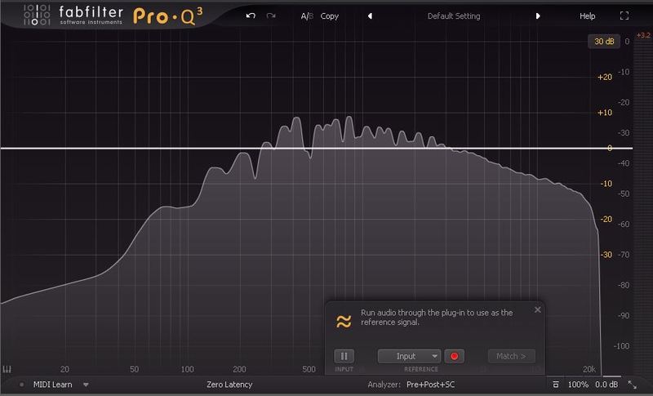Screen dimensions: 653x396
Task: Adjust the 0.0 dB output gain
Action: [606, 385]
